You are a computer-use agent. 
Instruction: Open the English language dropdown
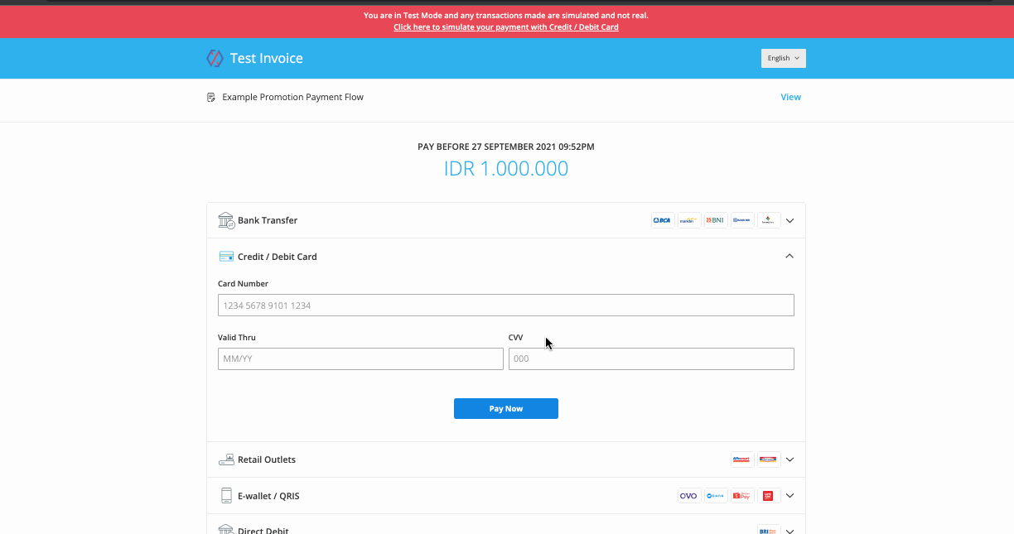(x=783, y=58)
